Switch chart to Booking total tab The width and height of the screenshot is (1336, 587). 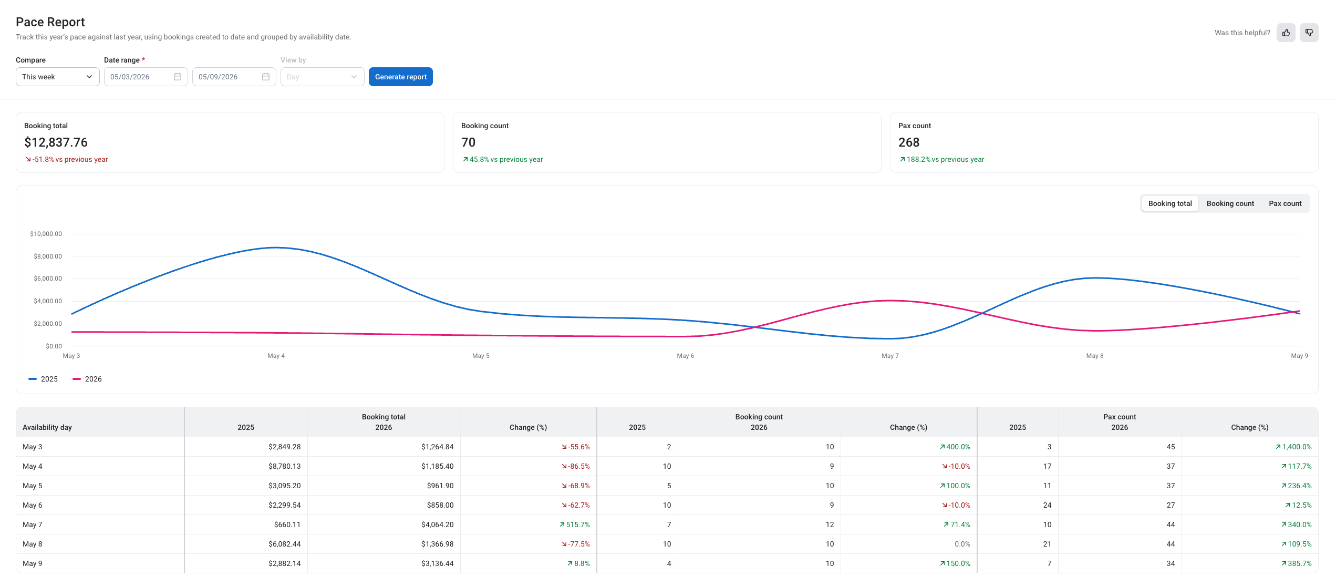tap(1170, 203)
